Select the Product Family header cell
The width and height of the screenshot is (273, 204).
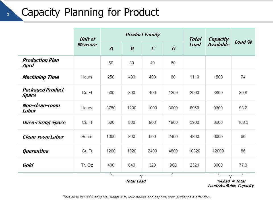coord(142,35)
